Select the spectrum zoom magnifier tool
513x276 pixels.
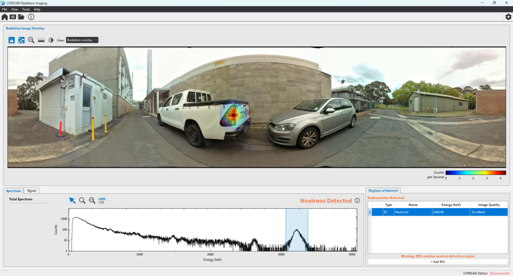click(x=82, y=200)
